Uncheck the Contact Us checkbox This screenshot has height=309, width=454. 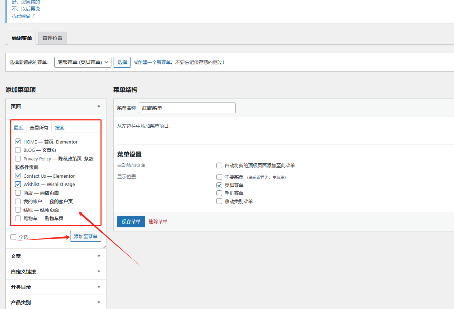pos(18,176)
